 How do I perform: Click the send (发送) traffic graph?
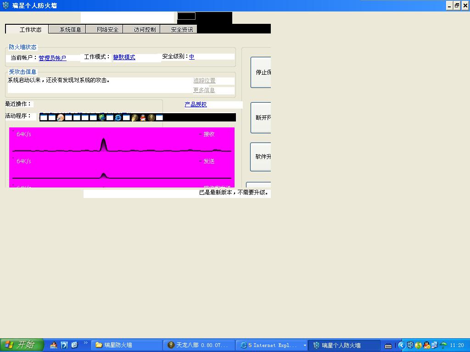[x=122, y=169]
